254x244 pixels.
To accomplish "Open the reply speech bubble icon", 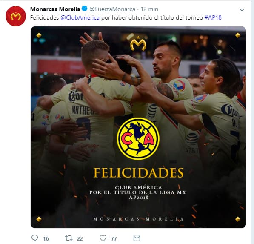I will [x=34, y=238].
